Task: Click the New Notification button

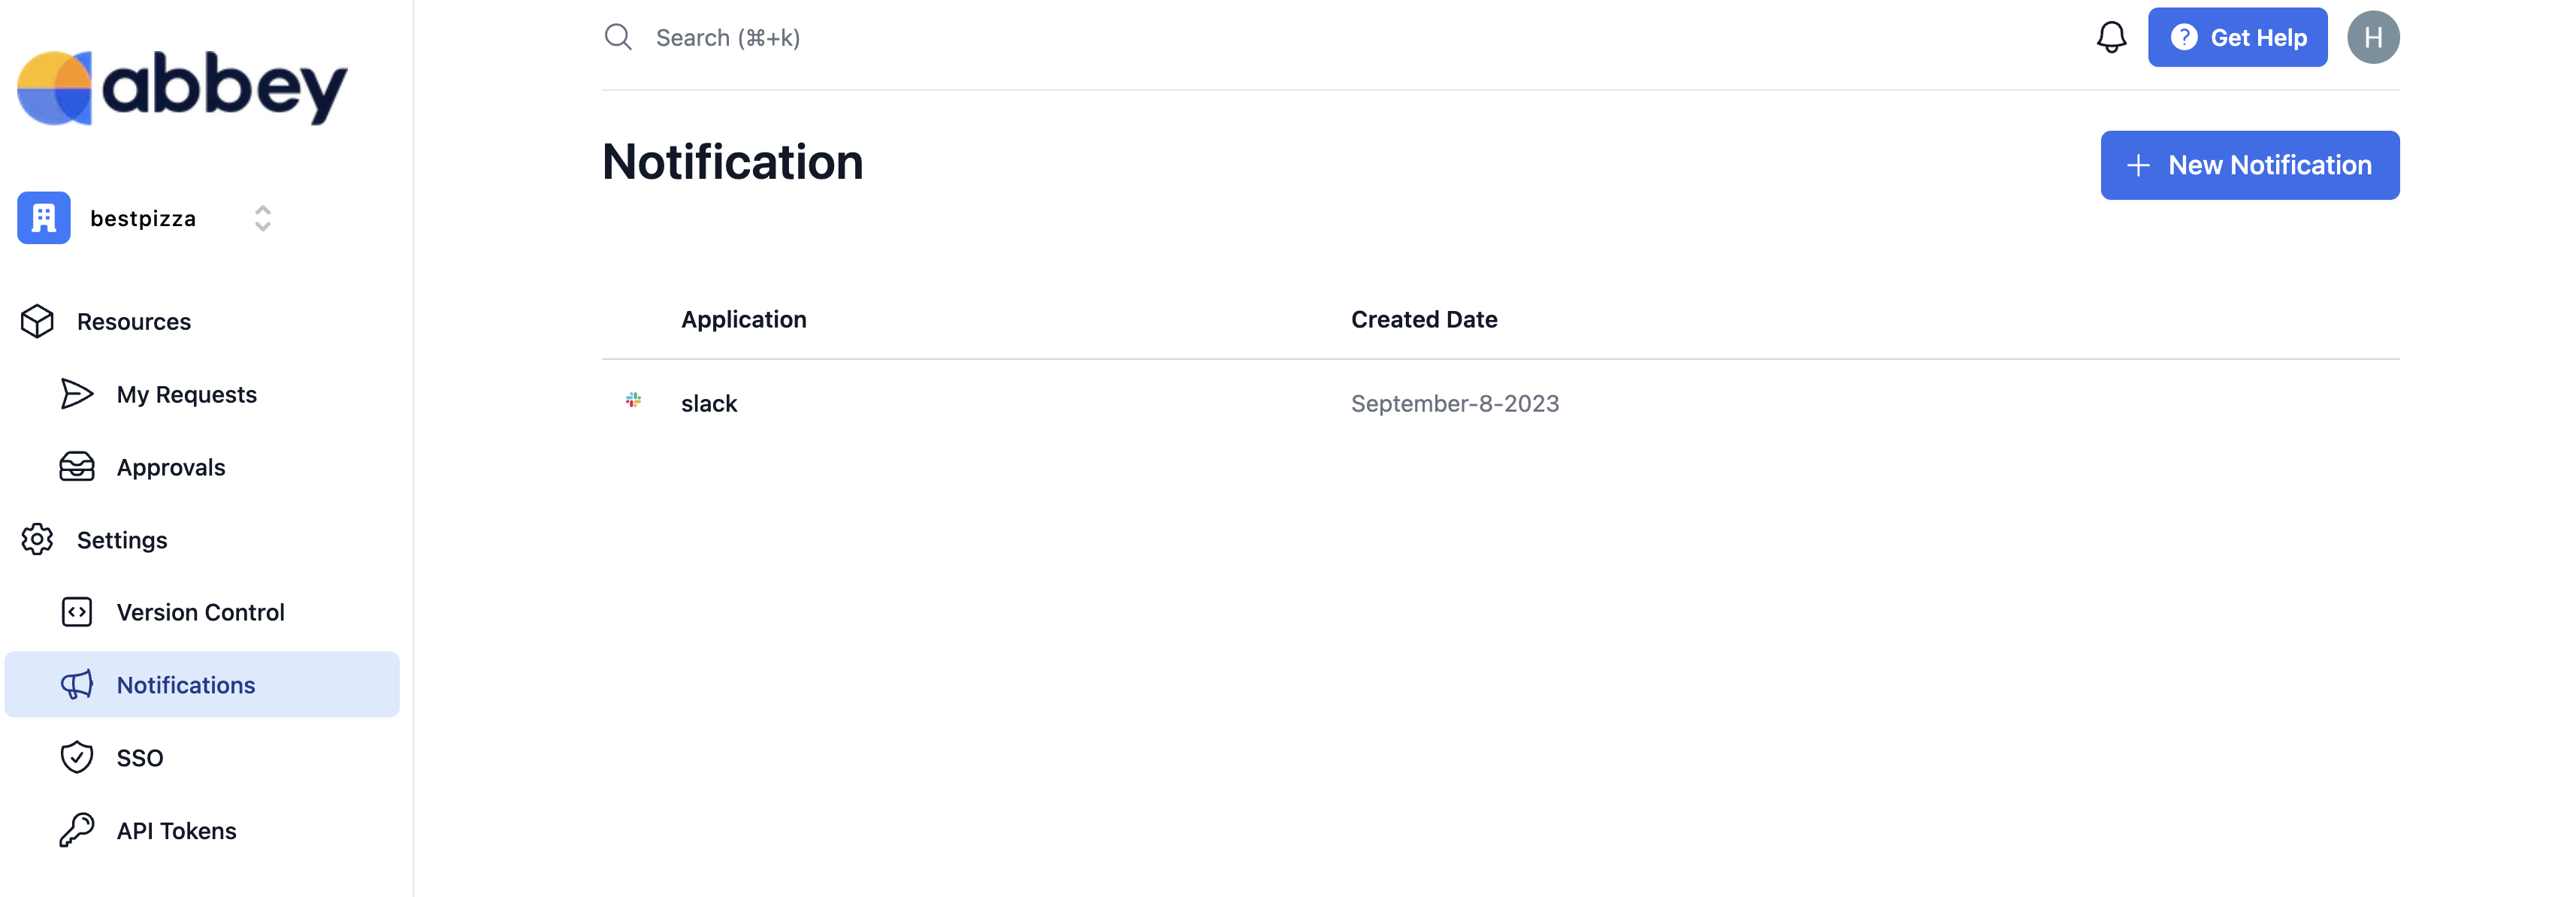Action: (2249, 165)
